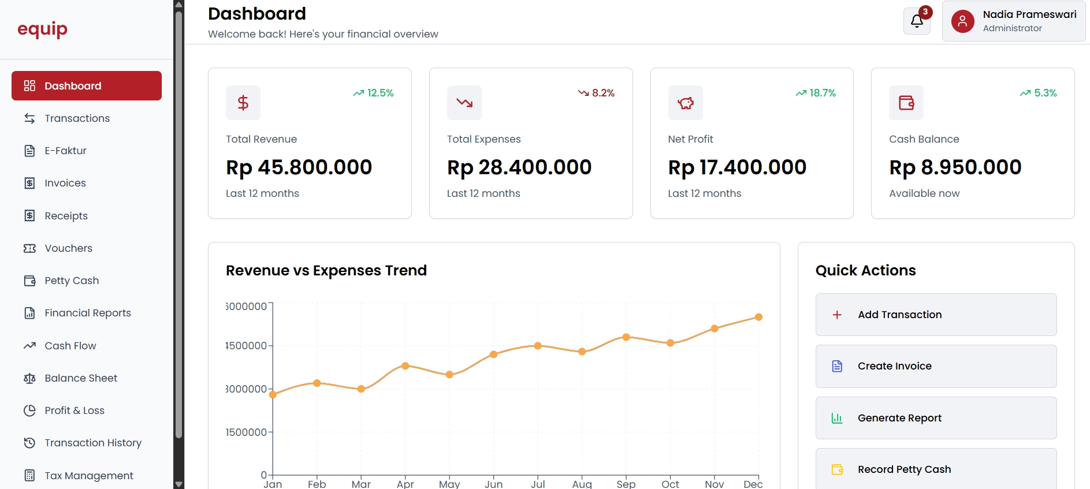
Task: Open the notification bell with 3 alerts
Action: (x=917, y=21)
